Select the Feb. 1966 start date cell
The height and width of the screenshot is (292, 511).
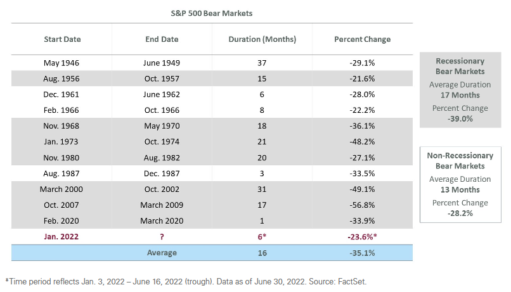tap(62, 110)
